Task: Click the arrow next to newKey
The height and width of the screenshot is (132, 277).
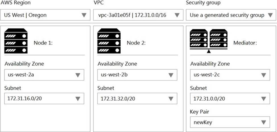Action: coord(264,123)
